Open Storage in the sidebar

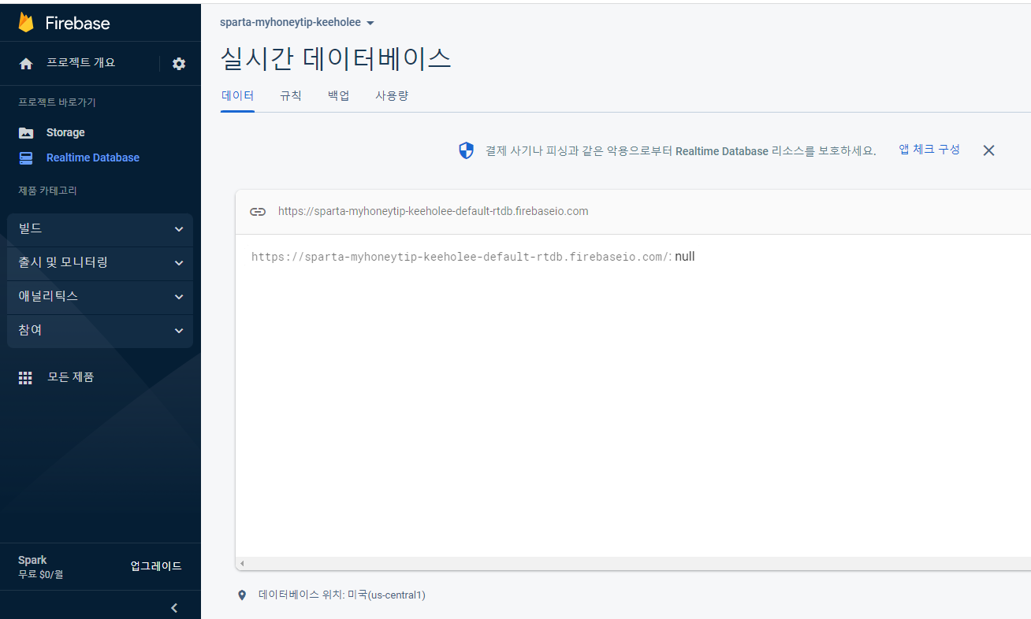65,133
